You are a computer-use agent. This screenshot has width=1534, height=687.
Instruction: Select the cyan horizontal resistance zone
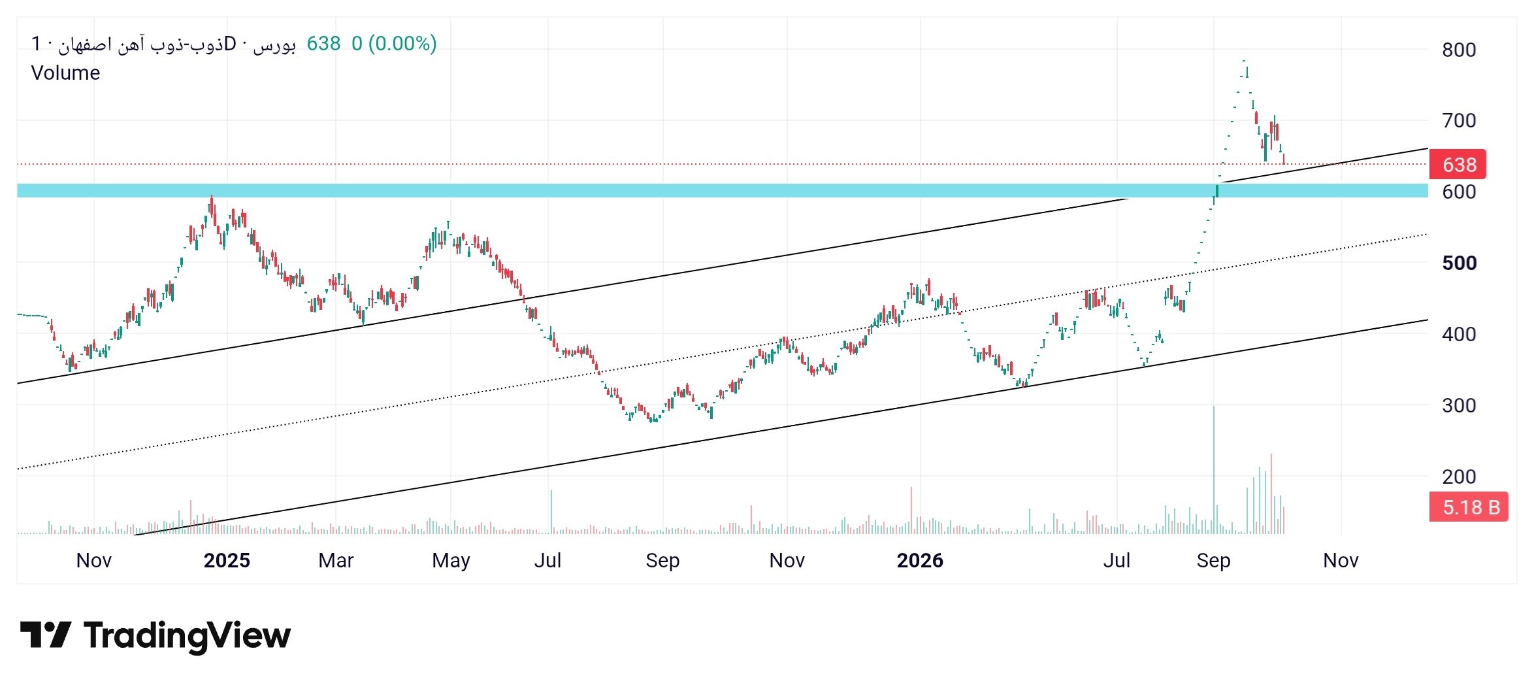click(x=722, y=191)
